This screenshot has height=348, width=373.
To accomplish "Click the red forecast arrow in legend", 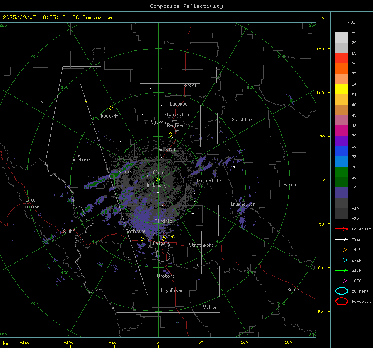I will [342, 229].
